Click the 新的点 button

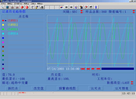tap(13, 88)
